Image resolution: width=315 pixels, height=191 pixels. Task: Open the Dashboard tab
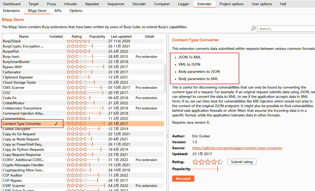[x=12, y=4]
